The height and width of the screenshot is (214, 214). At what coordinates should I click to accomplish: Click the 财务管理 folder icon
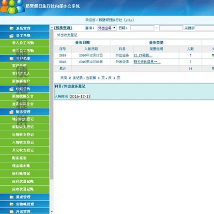[12, 112]
